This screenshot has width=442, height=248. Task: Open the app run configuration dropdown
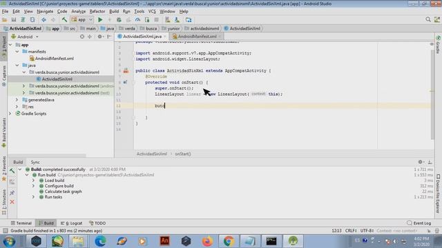[x=81, y=20]
